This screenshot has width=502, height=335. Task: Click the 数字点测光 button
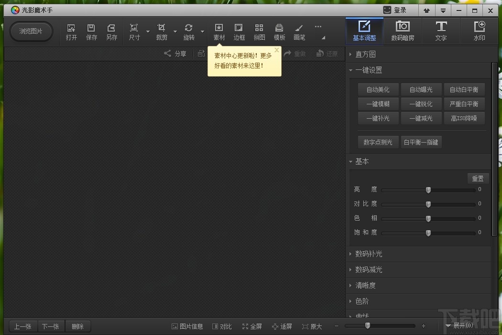(x=378, y=142)
